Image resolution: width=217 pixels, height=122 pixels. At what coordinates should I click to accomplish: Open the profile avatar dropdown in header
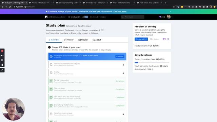point(169,17)
